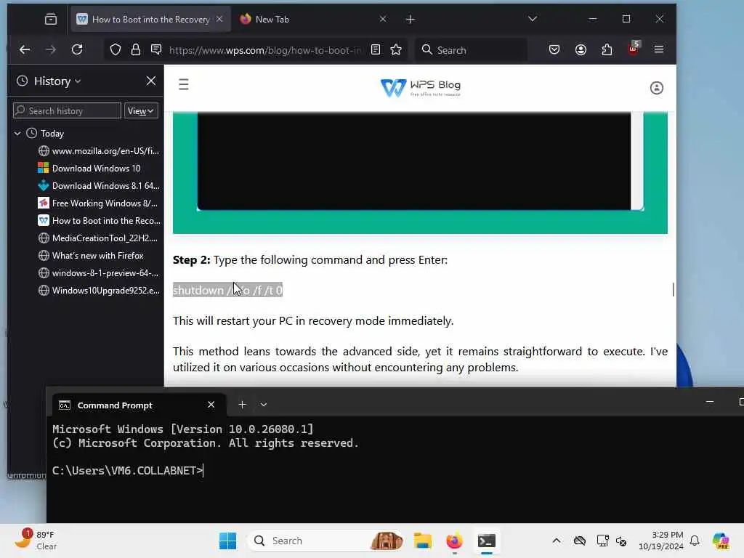Open Firefox recent browsing view icon

pos(51,20)
